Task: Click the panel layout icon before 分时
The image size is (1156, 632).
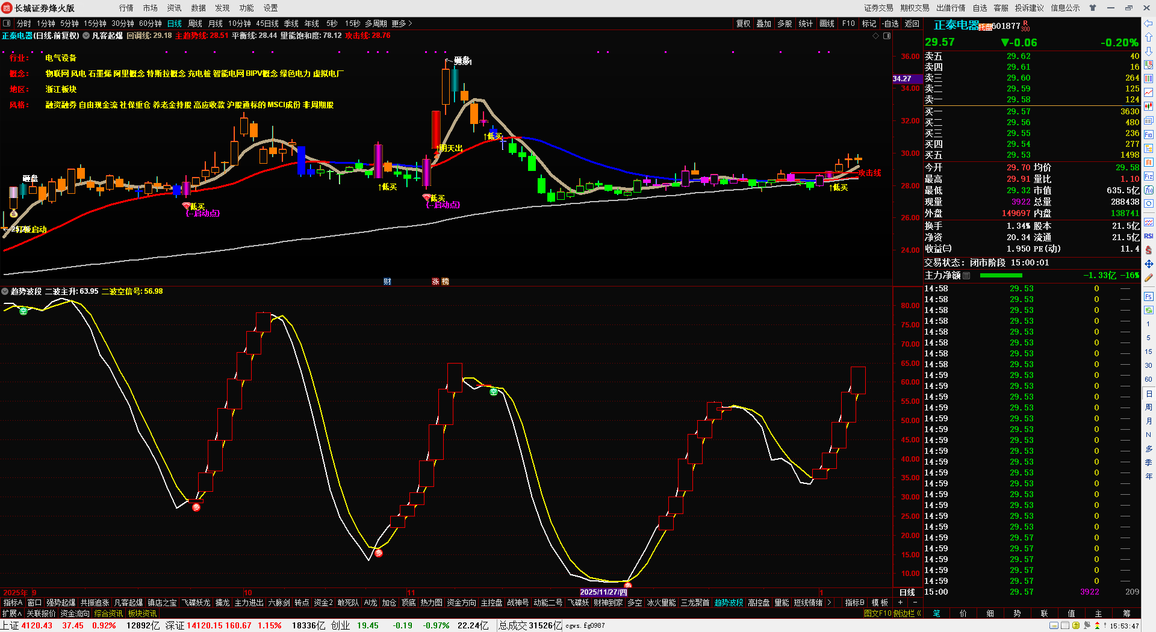Action: click(x=7, y=23)
